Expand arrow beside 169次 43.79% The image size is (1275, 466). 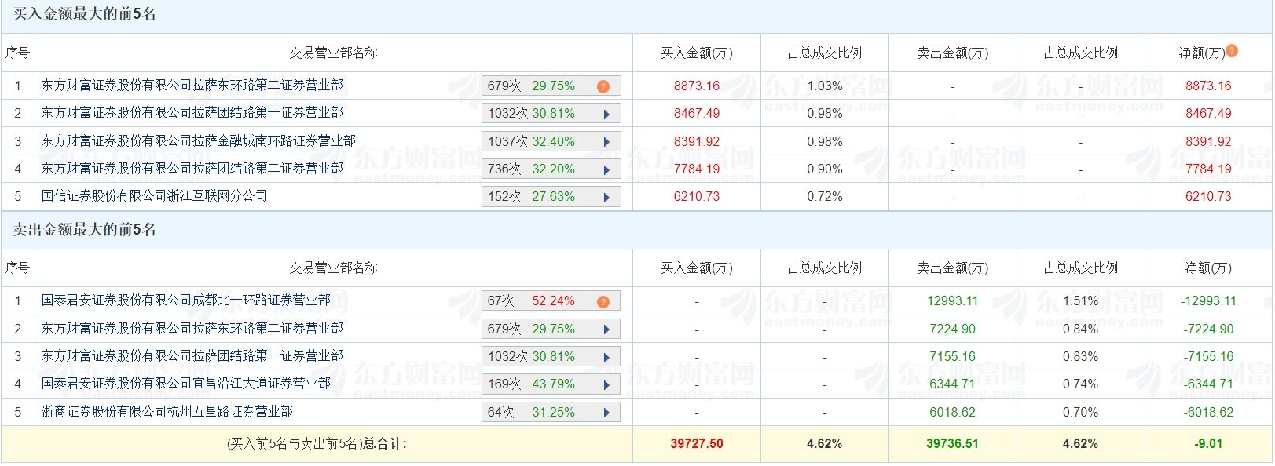(x=606, y=385)
